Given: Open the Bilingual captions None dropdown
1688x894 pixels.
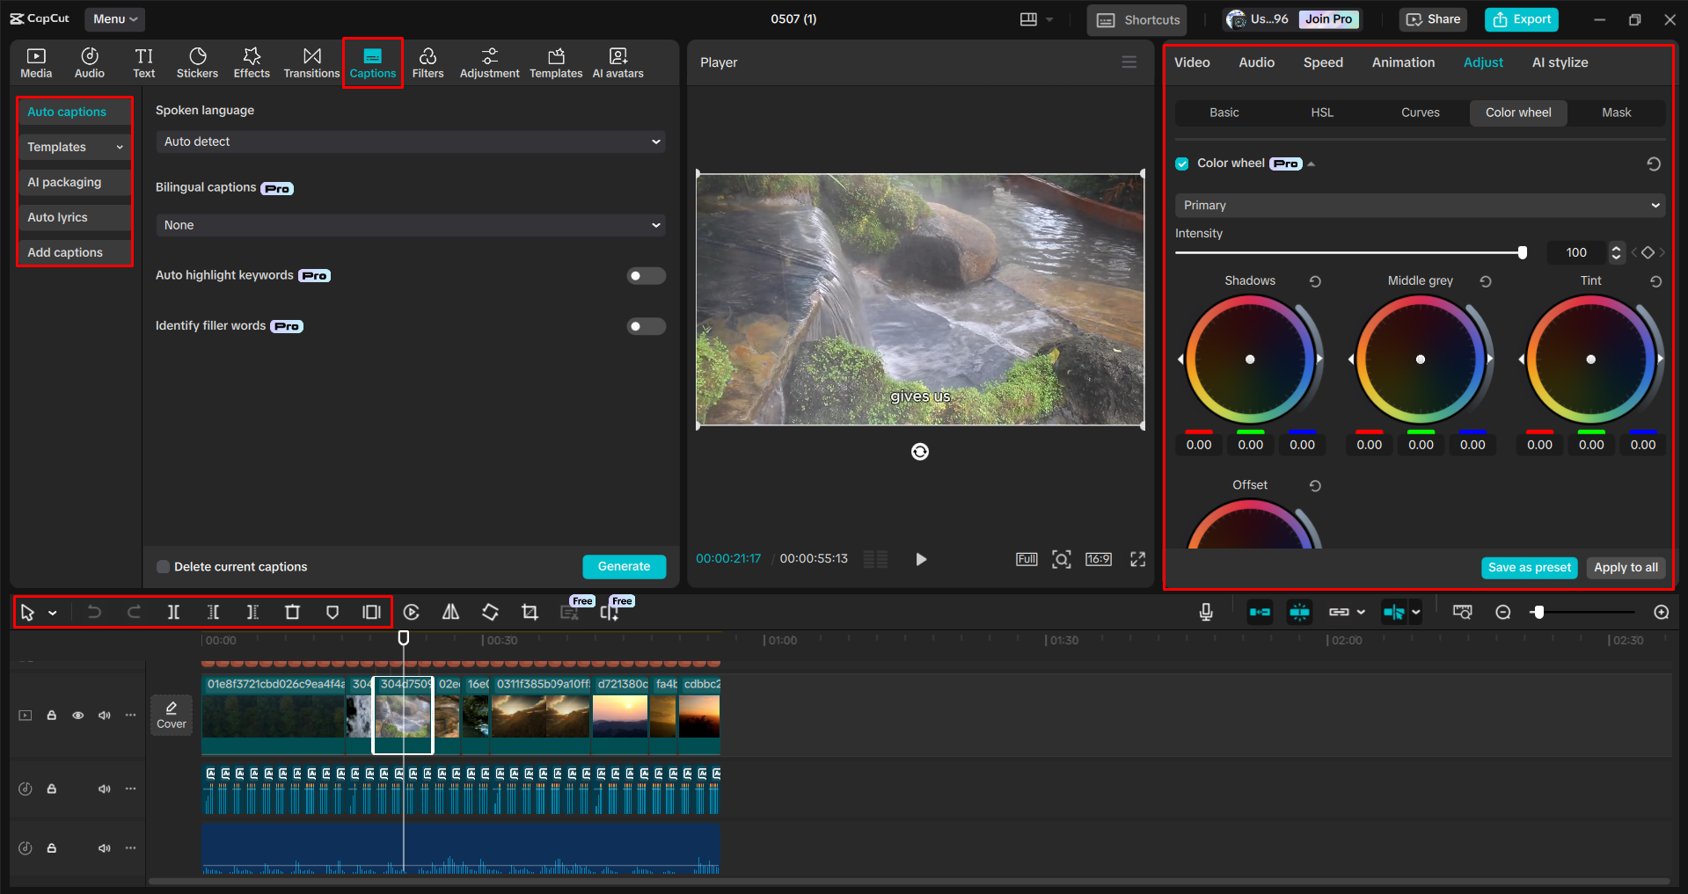Looking at the screenshot, I should coord(410,225).
